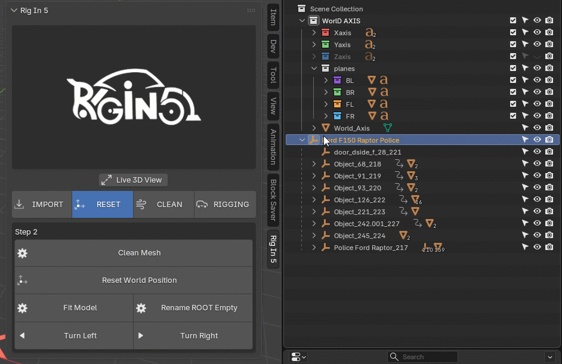This screenshot has width=562, height=364.
Task: Click the Ford F150 Raptor Police empty icon
Action: 314,140
